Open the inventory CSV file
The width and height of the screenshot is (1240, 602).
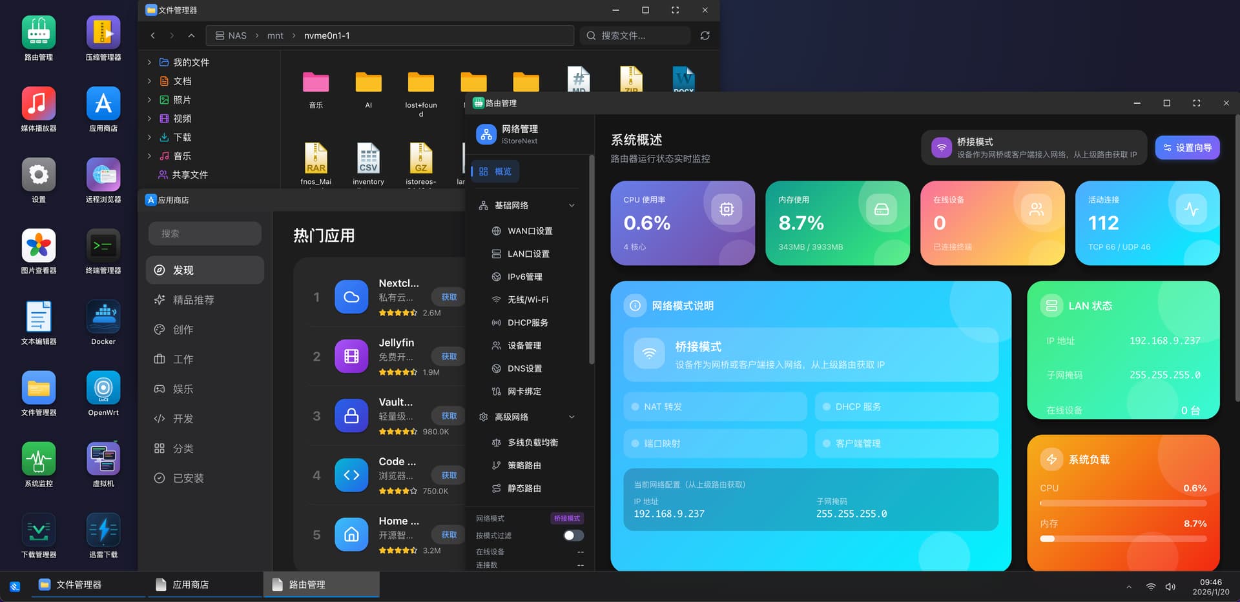click(368, 160)
